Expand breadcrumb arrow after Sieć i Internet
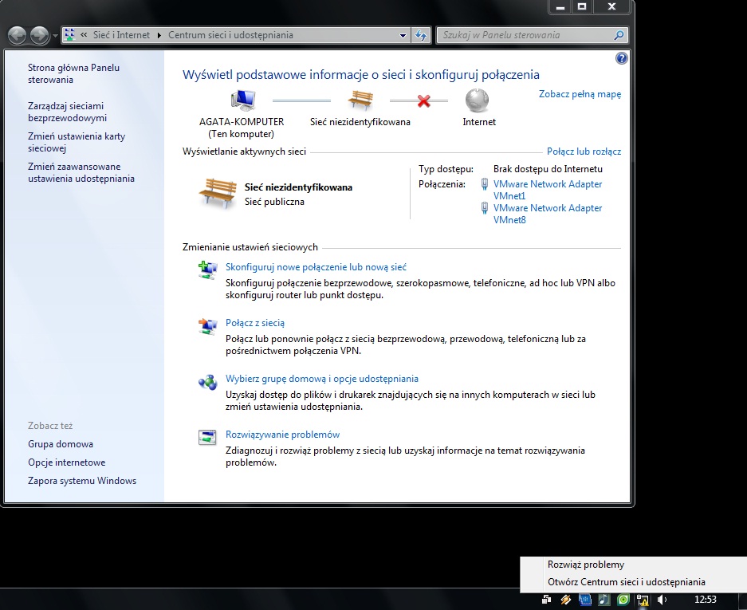Viewport: 747px width, 610px height. [159, 36]
